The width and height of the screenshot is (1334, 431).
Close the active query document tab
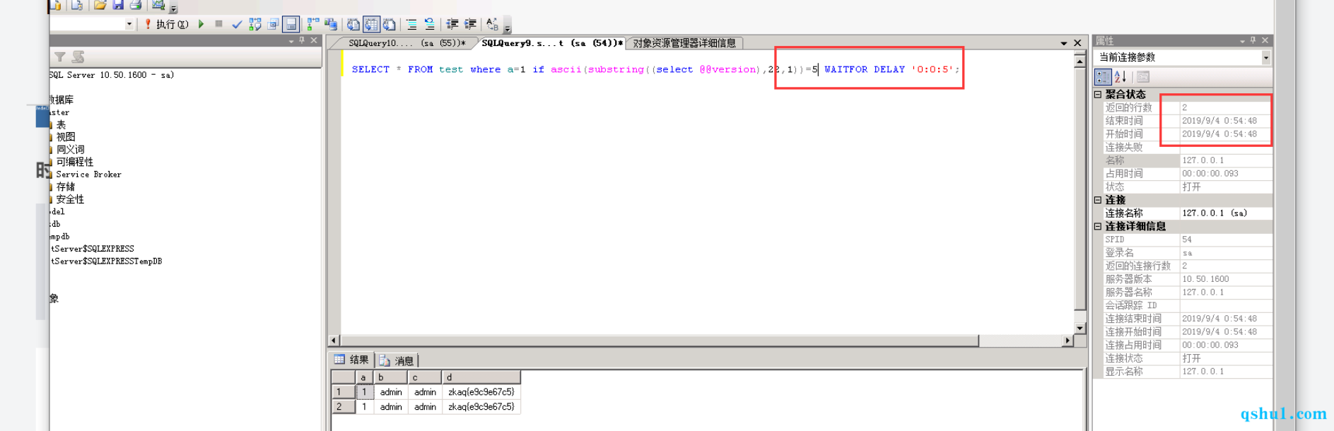click(x=1077, y=43)
